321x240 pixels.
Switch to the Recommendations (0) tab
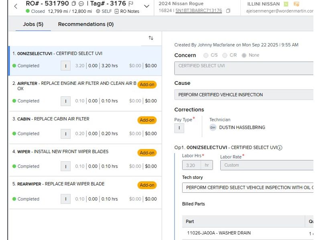tap(86, 24)
